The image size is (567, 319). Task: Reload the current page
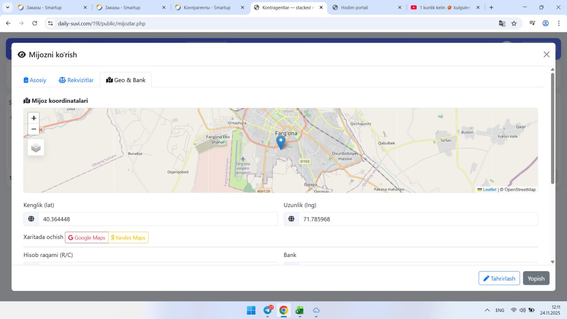[35, 23]
